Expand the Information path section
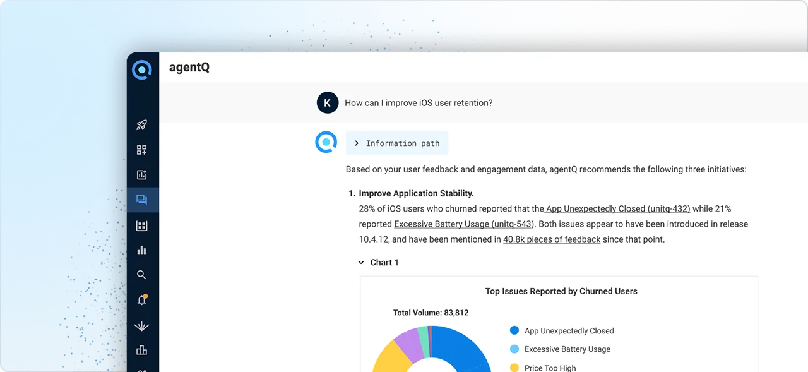The image size is (808, 372). coord(397,143)
